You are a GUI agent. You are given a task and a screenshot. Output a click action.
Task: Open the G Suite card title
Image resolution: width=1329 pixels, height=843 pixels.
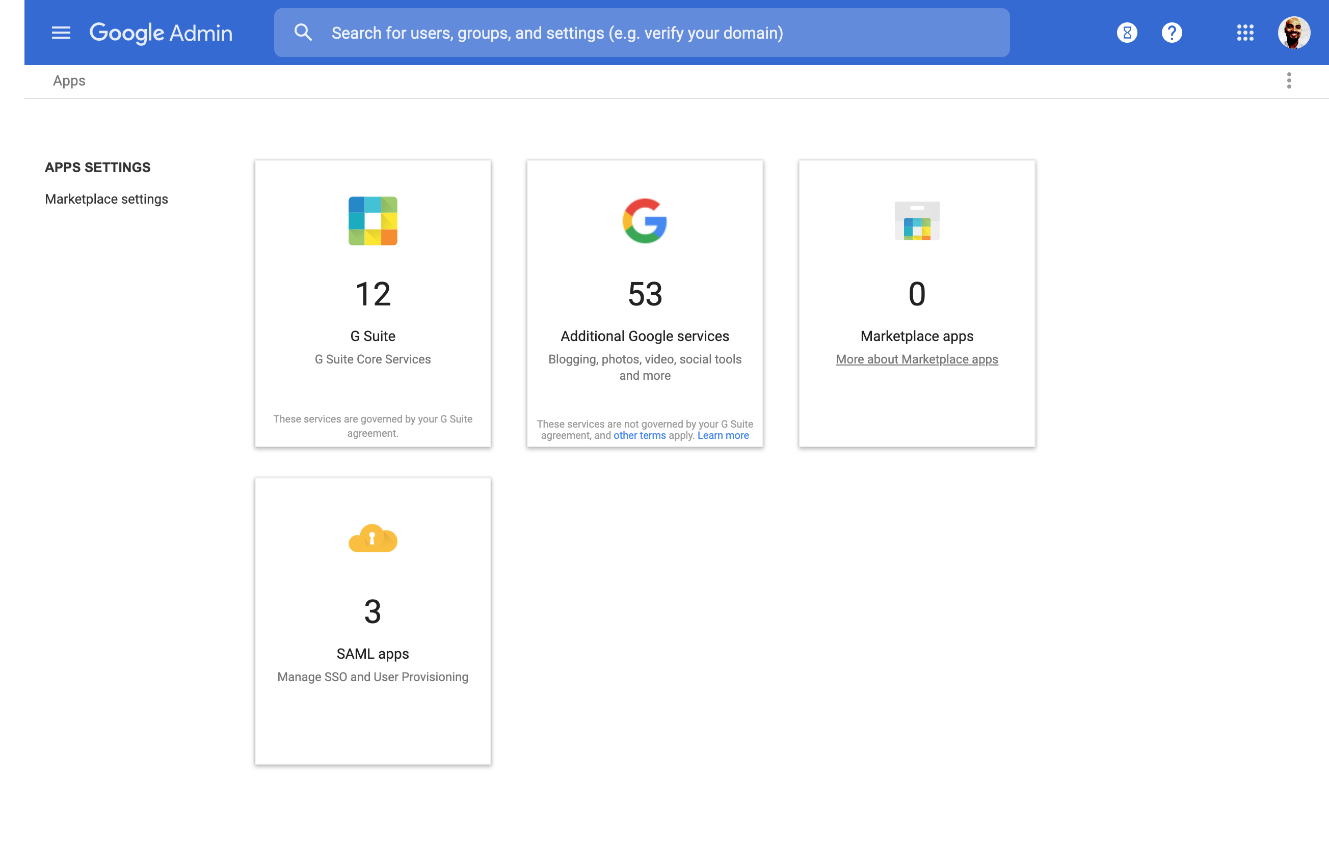(x=373, y=336)
